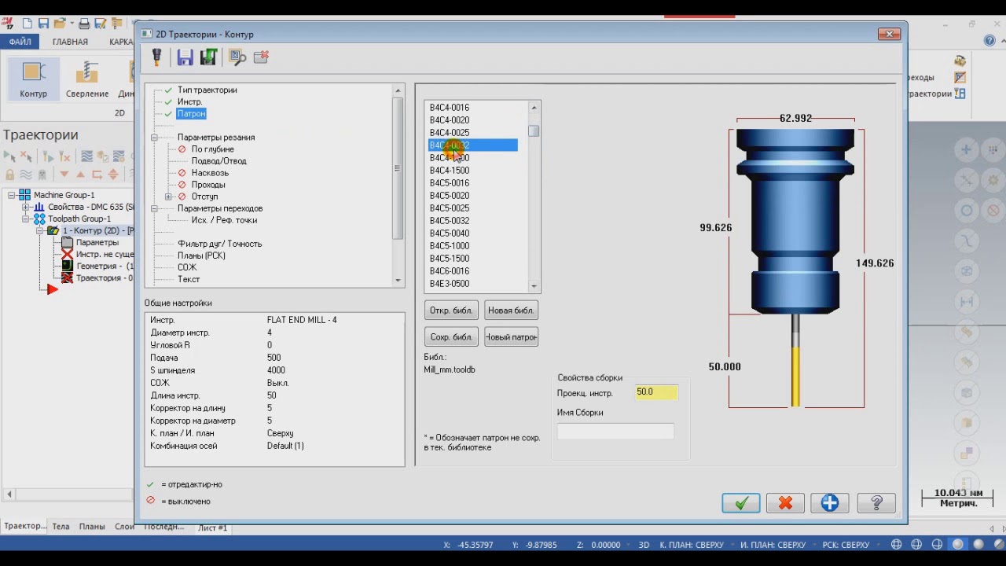The width and height of the screenshot is (1006, 566).
Task: Click the blue plus apply button
Action: coord(830,503)
